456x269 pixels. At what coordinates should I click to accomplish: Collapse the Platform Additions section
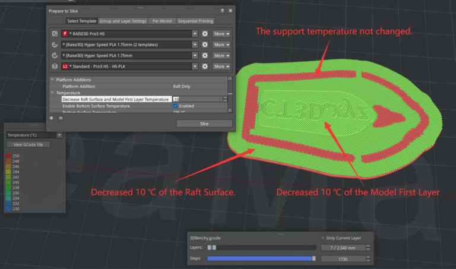click(52, 80)
